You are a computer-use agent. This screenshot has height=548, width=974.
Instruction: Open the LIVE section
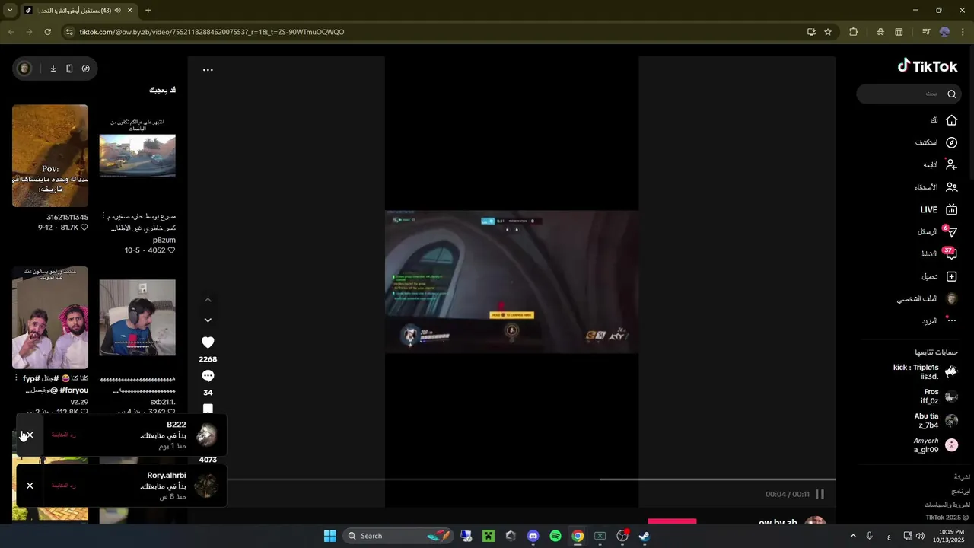coord(938,209)
